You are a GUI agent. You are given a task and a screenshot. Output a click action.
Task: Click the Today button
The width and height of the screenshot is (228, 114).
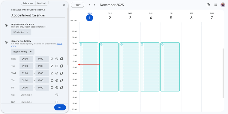(x=77, y=5)
